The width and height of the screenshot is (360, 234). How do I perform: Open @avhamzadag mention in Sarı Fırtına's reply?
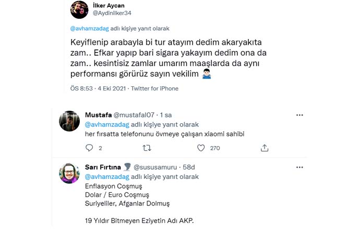103,176
